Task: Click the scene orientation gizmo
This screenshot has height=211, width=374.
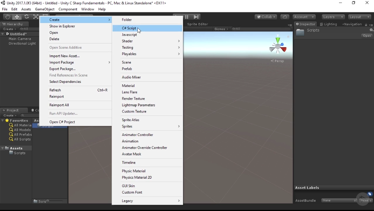Action: (278, 46)
